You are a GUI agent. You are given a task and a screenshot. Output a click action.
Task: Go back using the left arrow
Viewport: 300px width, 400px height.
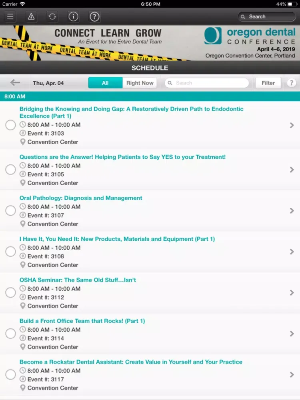[x=15, y=83]
